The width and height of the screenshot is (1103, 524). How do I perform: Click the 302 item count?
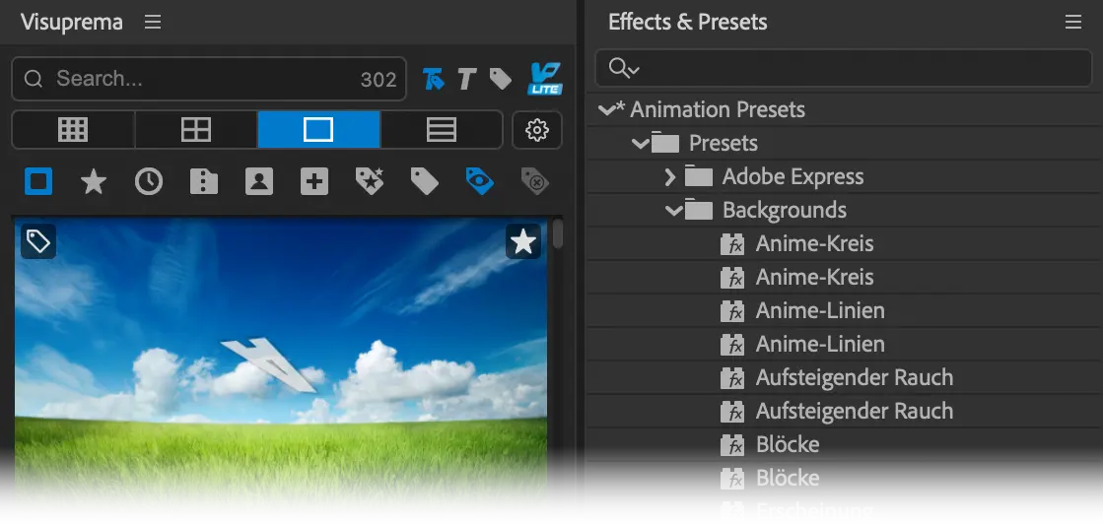(x=379, y=80)
